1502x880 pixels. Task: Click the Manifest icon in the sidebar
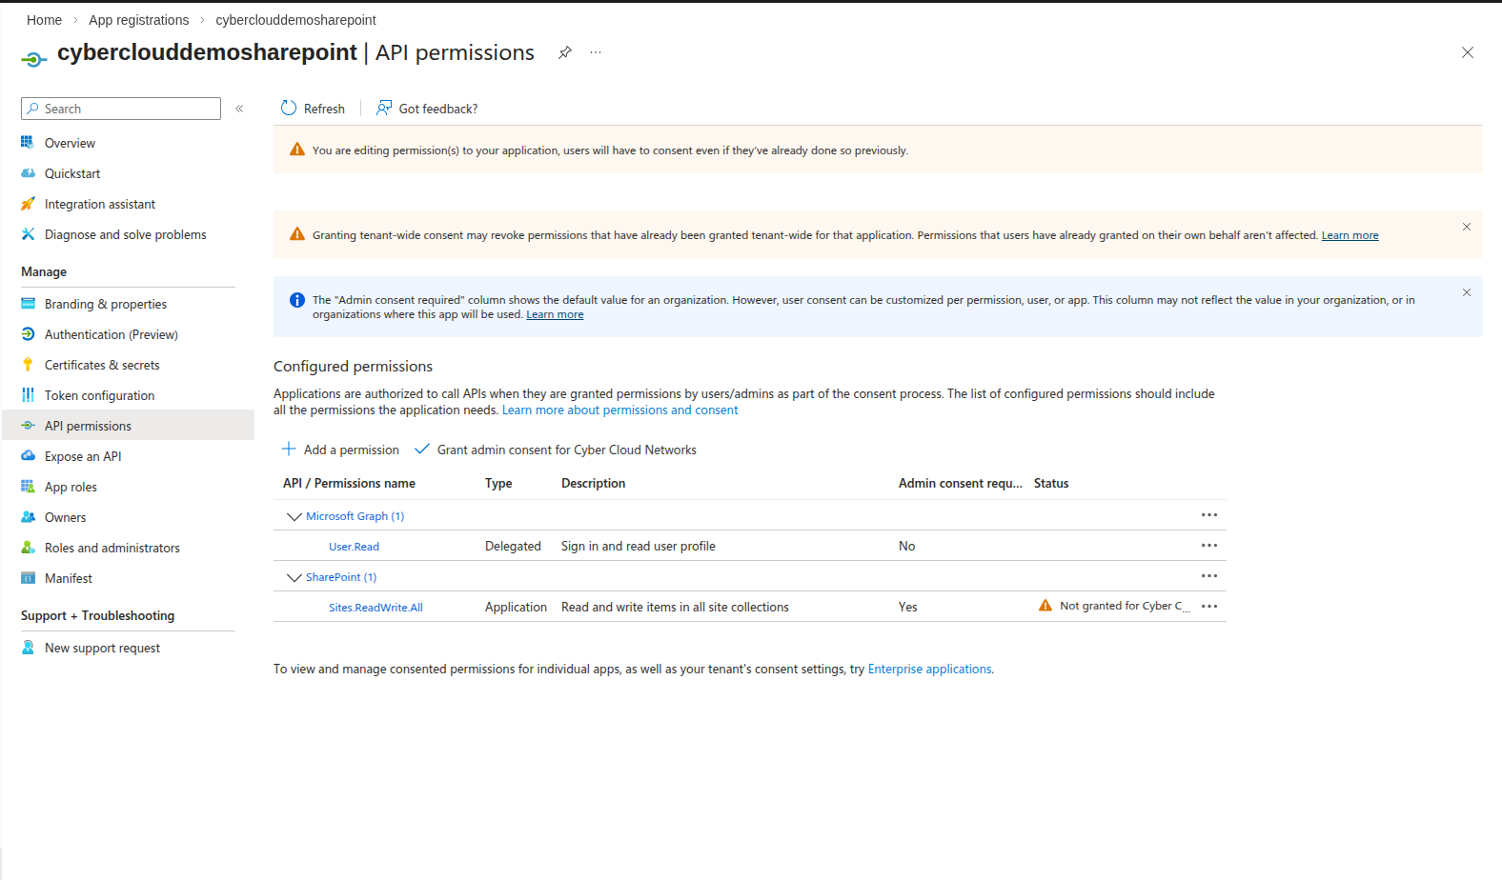point(28,578)
